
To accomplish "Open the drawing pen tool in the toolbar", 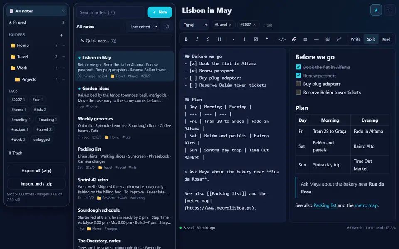I will click(339, 39).
